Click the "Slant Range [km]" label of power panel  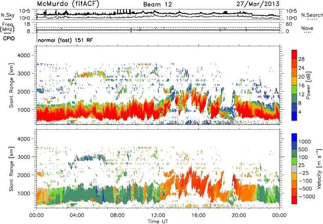[x=11, y=85]
